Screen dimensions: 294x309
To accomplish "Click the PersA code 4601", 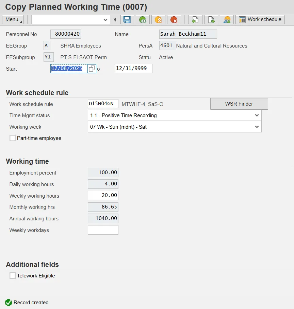I will click(x=168, y=46).
